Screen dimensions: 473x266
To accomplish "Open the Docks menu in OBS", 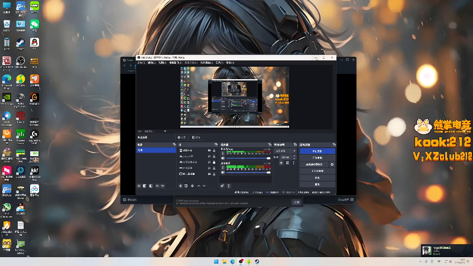I will 175,63.
